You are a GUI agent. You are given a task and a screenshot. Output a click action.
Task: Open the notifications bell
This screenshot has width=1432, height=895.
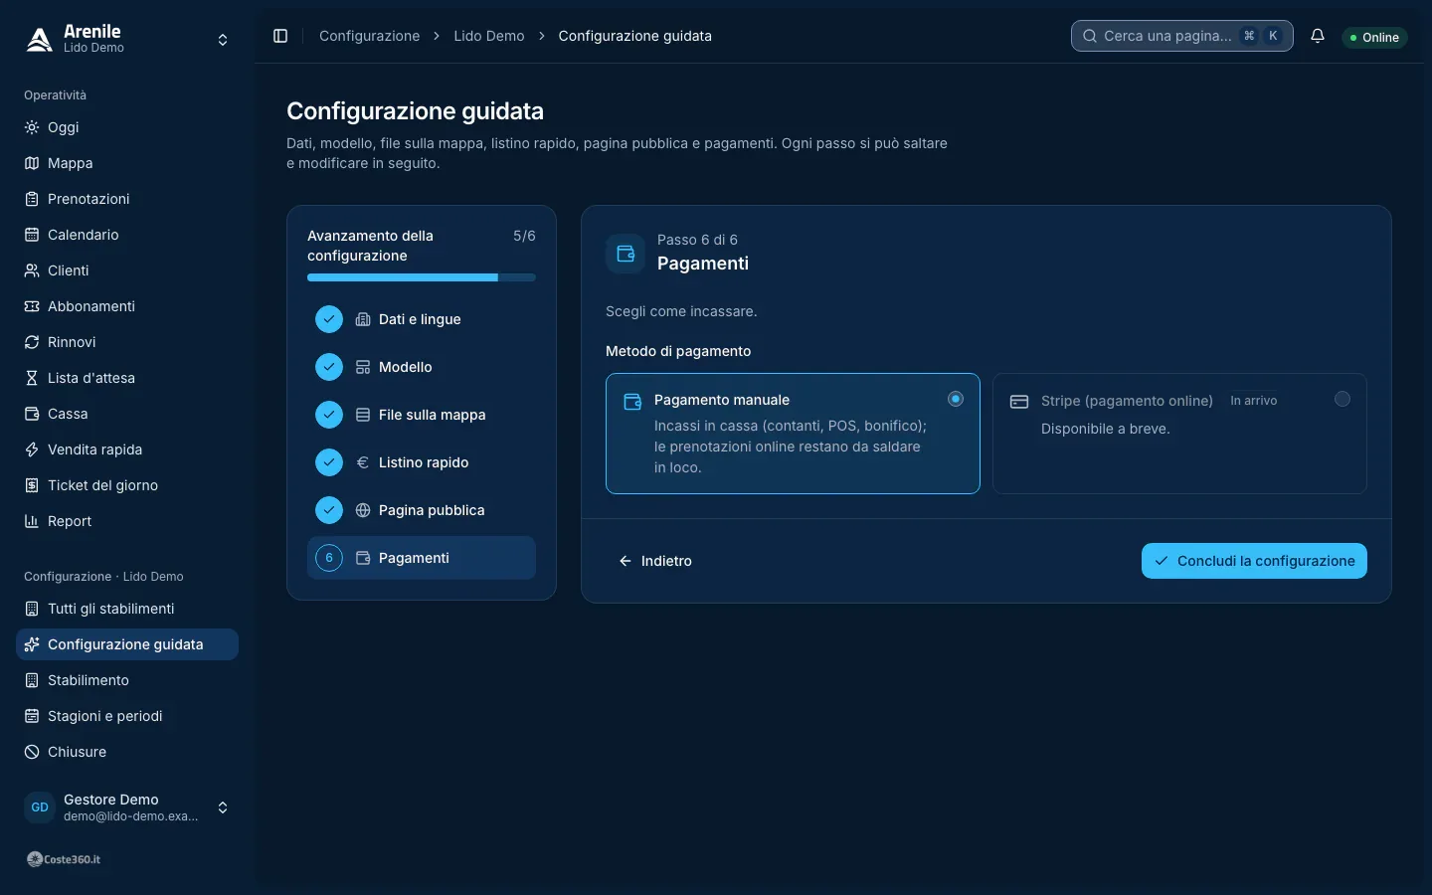coord(1318,36)
